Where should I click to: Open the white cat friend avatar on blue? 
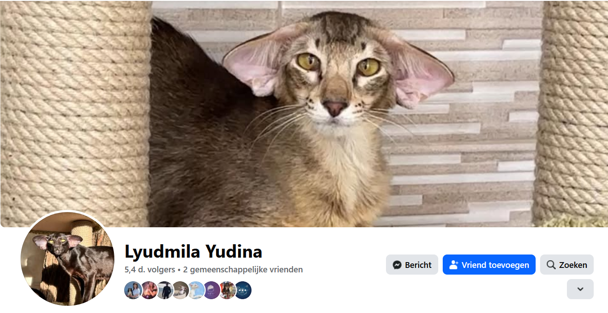pyautogui.click(x=196, y=290)
